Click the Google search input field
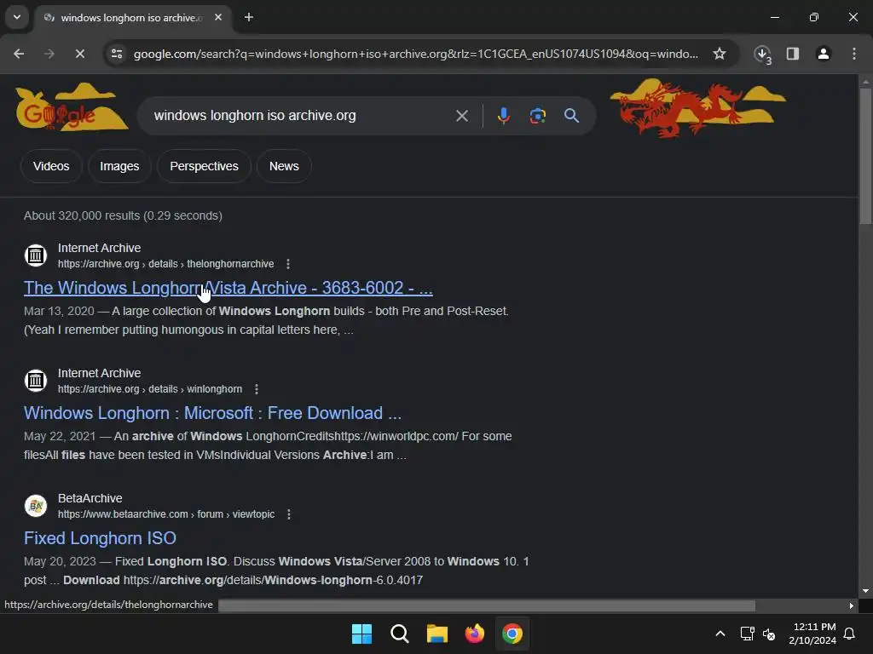This screenshot has height=654, width=873. (x=301, y=116)
